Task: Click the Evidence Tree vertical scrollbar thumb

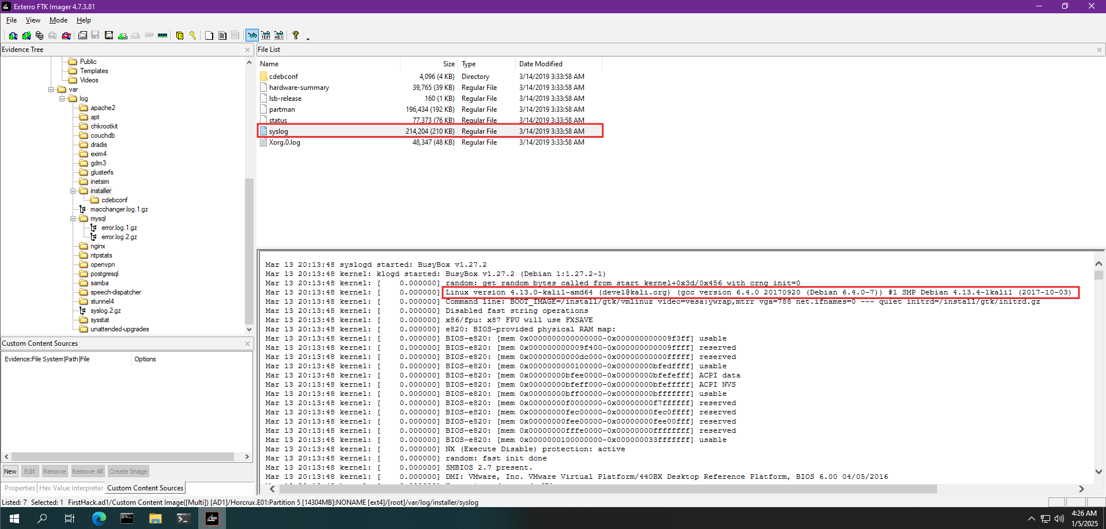Action: coord(249,251)
